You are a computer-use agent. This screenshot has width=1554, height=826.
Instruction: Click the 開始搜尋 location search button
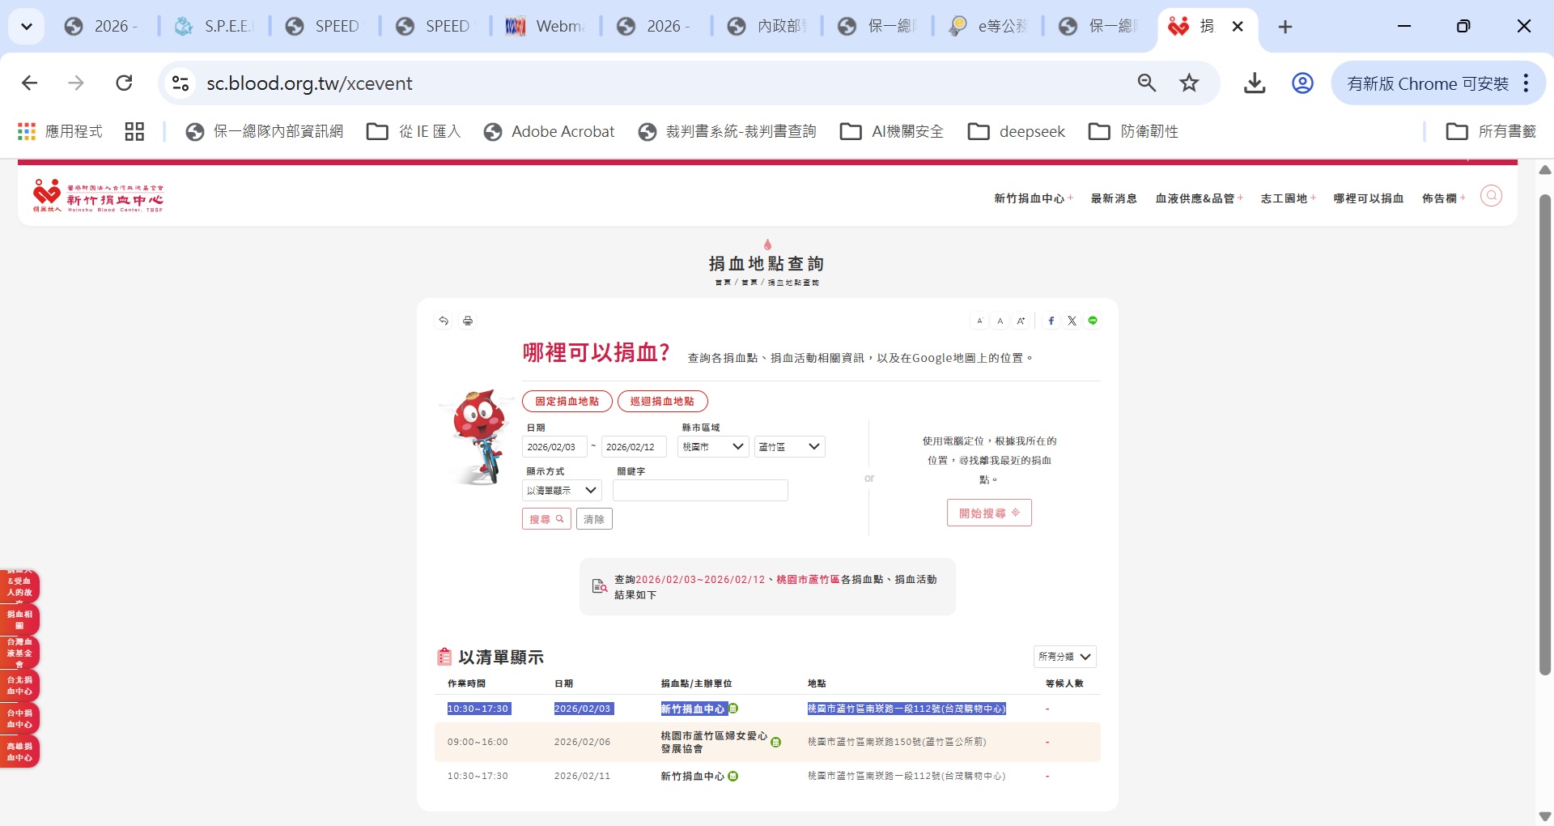[989, 513]
